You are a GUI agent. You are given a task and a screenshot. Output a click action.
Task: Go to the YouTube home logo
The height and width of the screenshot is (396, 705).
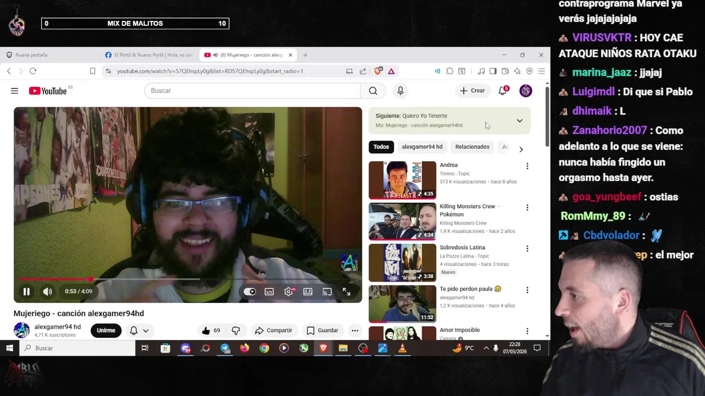(x=48, y=91)
